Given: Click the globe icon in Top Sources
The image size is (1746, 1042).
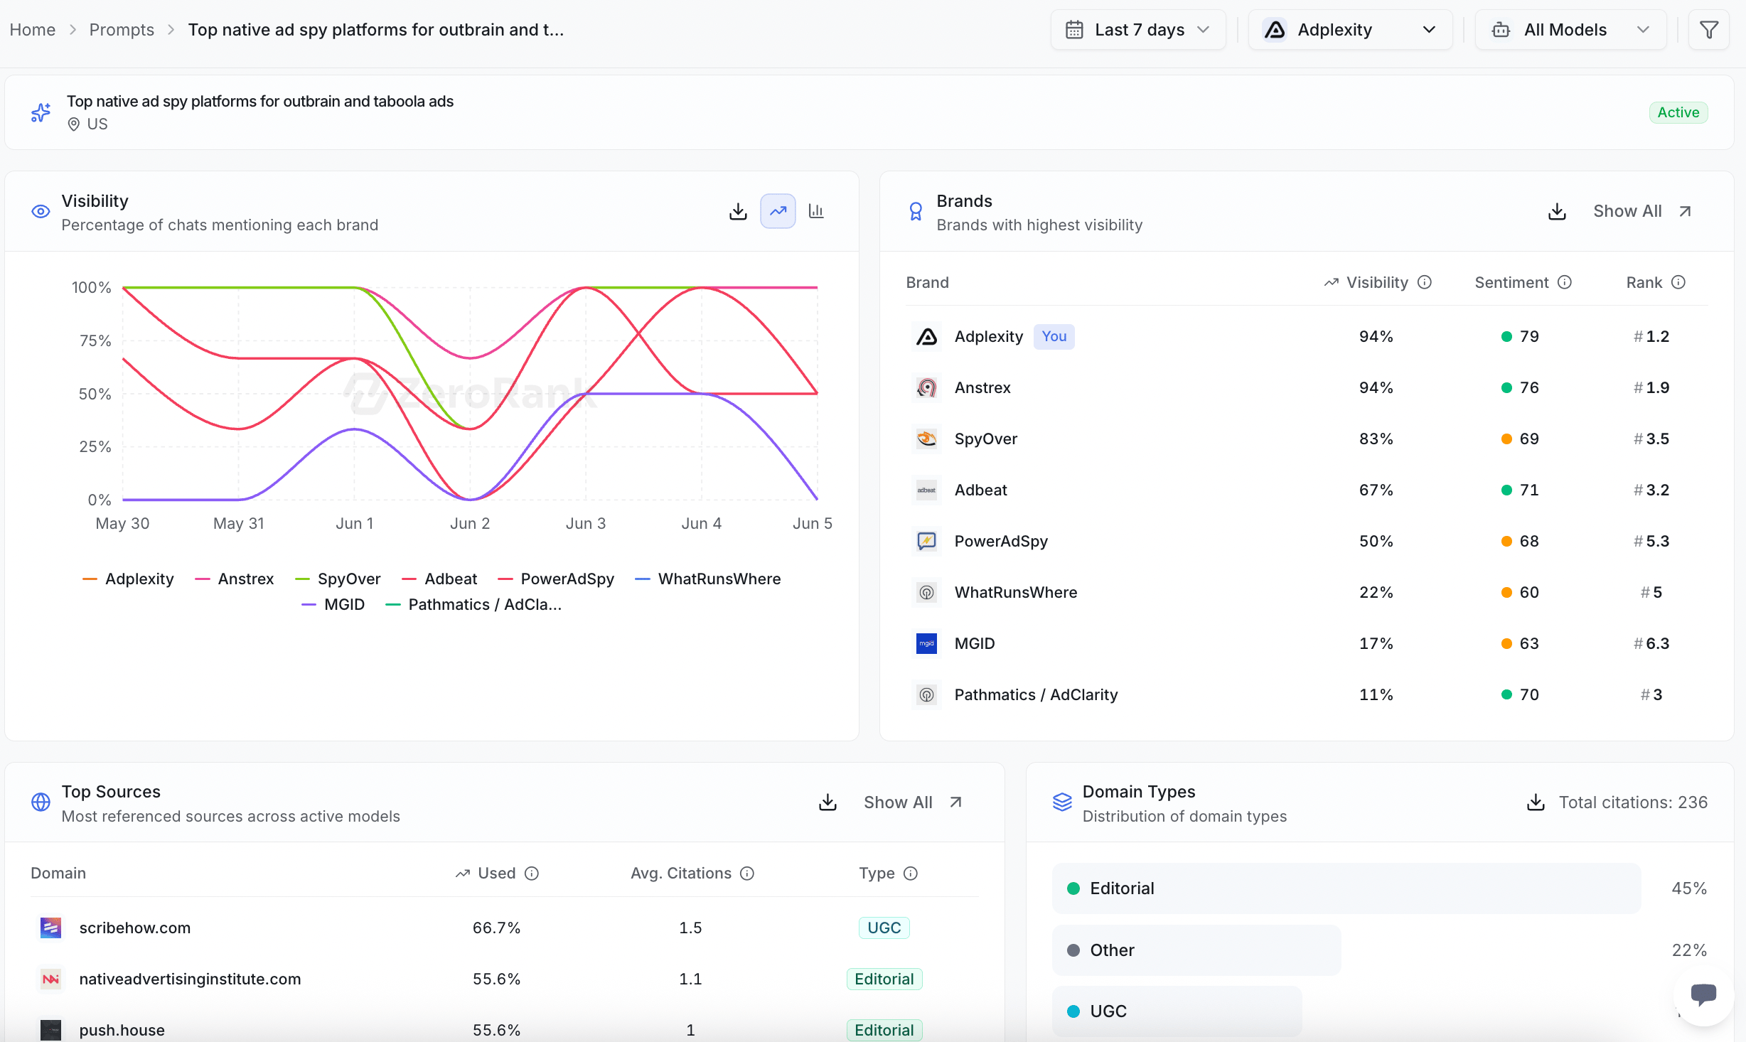Looking at the screenshot, I should [41, 802].
